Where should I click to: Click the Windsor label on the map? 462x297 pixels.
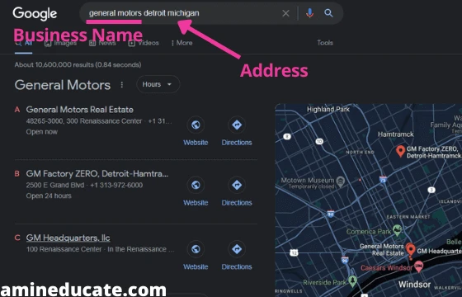[414, 285]
